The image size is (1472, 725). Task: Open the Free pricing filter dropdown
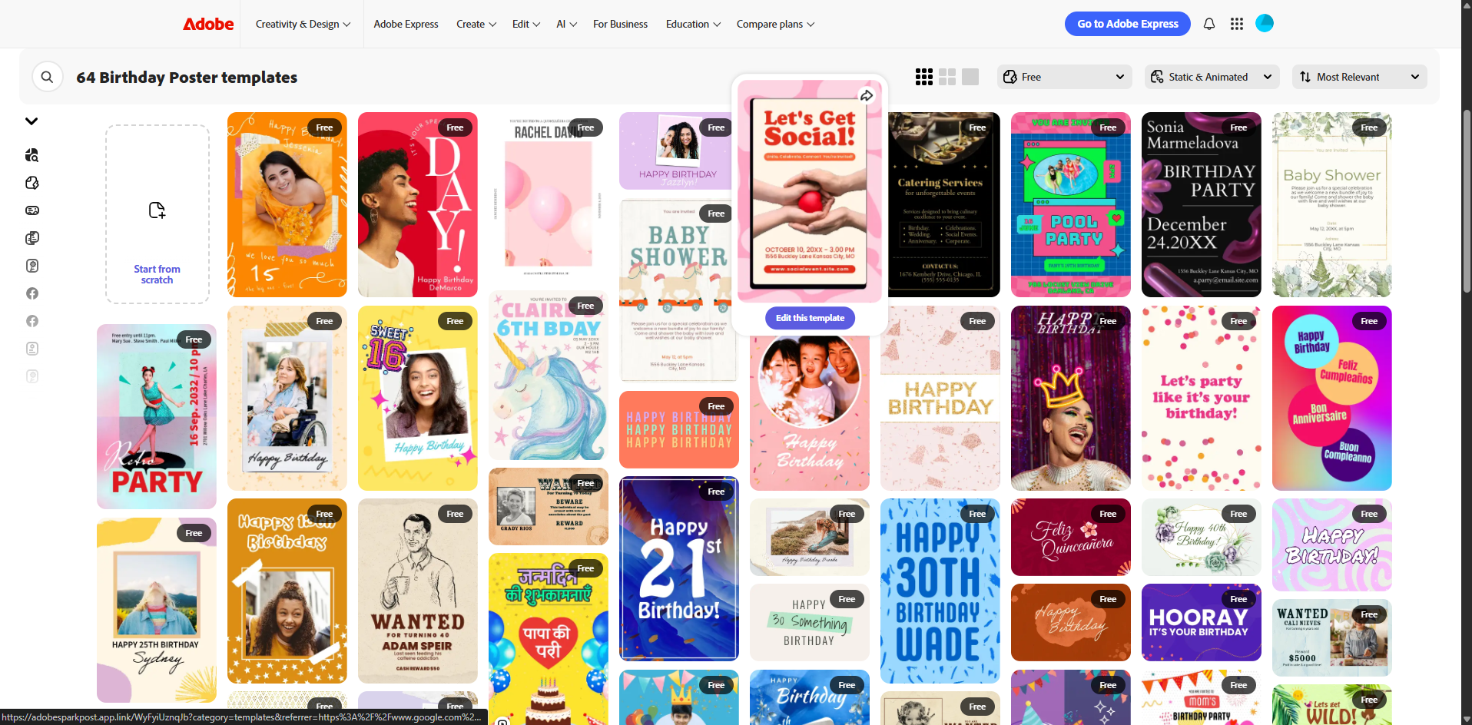click(x=1063, y=76)
